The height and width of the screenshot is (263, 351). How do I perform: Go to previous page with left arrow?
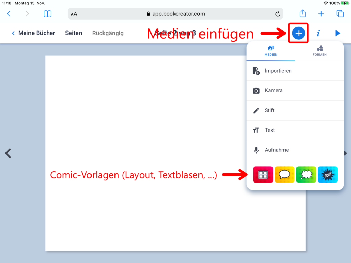point(8,153)
